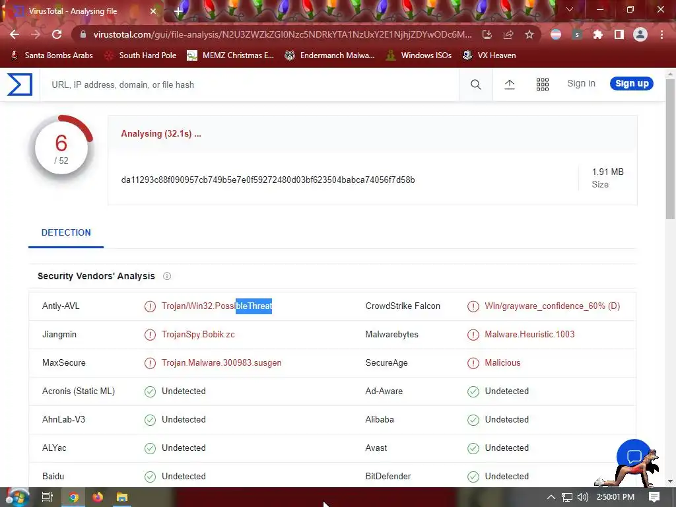Open the Chrome three-dot menu
Image resolution: width=676 pixels, height=507 pixels.
[x=661, y=34]
